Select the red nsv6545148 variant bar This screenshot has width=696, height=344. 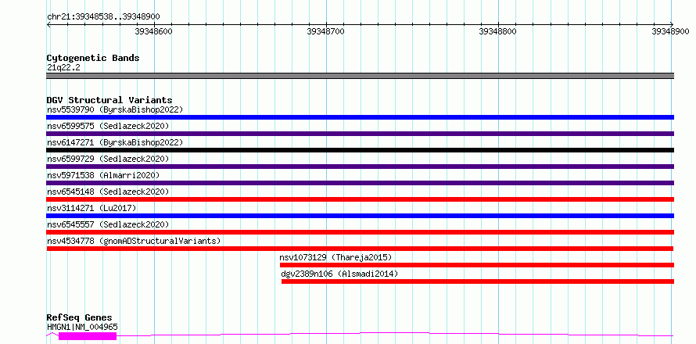360,199
